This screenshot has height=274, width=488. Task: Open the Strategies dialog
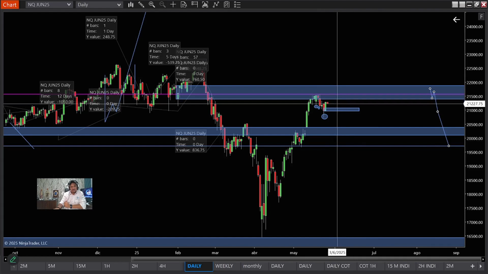pyautogui.click(x=227, y=5)
